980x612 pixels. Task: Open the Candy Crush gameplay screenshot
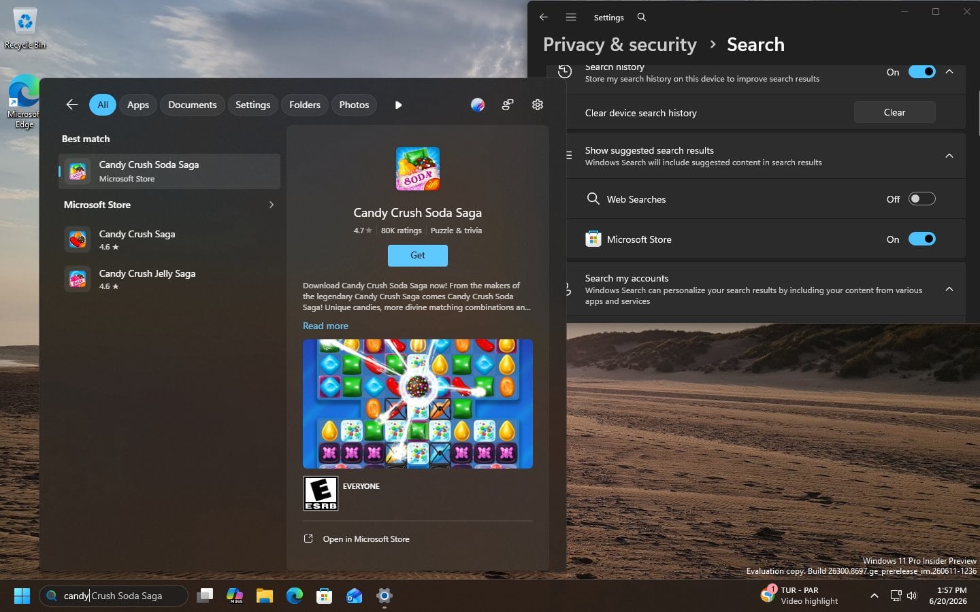(418, 404)
